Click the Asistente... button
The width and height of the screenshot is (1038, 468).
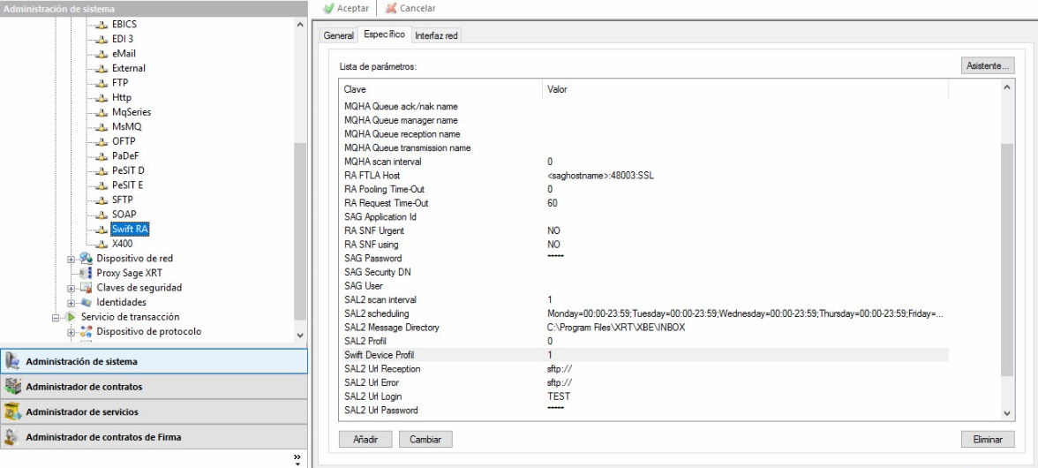[x=988, y=66]
